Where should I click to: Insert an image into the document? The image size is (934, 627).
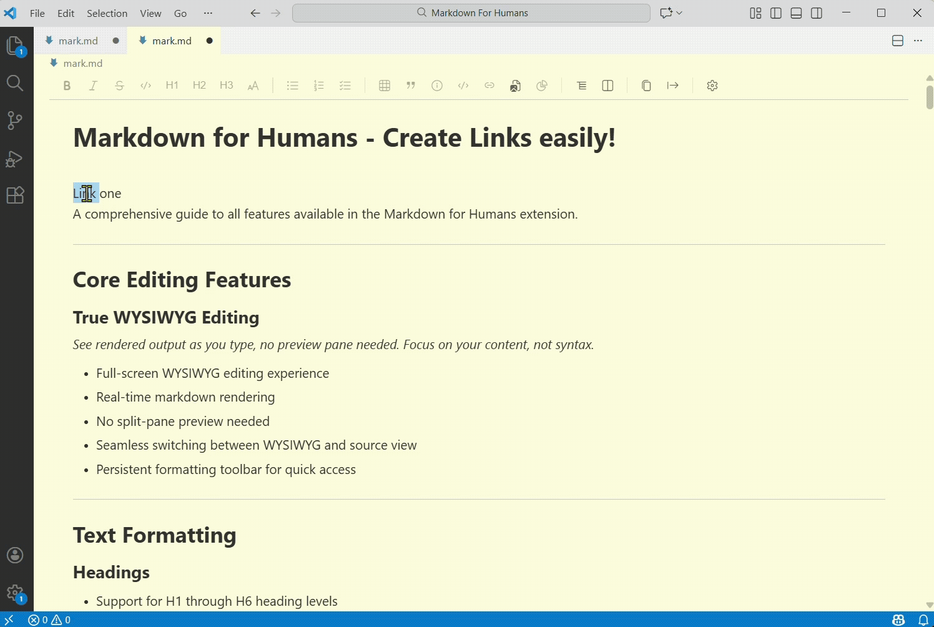(515, 86)
